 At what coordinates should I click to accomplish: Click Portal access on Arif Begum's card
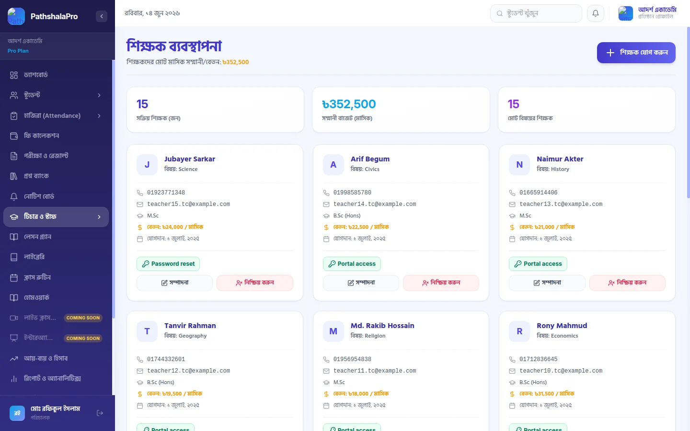(x=352, y=264)
